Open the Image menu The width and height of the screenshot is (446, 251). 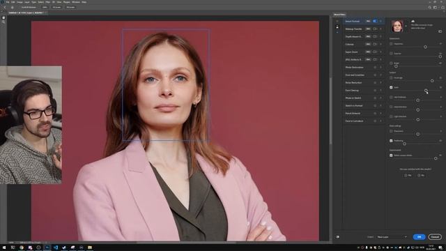[x=20, y=2]
